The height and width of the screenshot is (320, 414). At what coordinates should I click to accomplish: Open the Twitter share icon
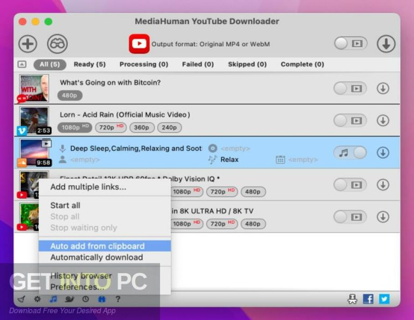[384, 299]
